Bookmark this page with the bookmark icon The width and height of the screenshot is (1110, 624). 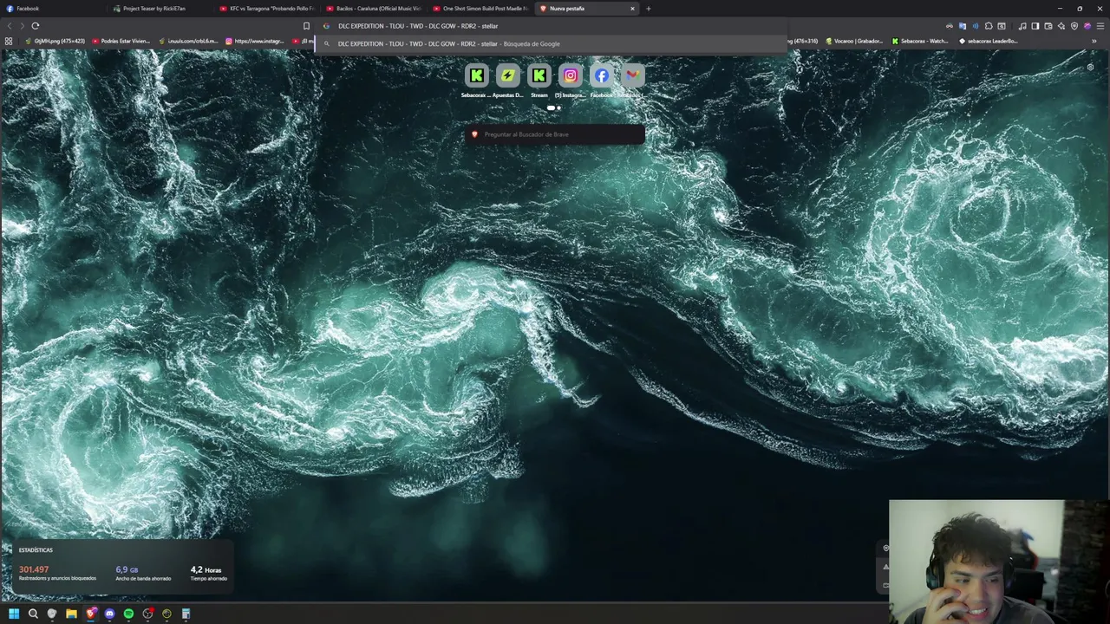pyautogui.click(x=306, y=26)
